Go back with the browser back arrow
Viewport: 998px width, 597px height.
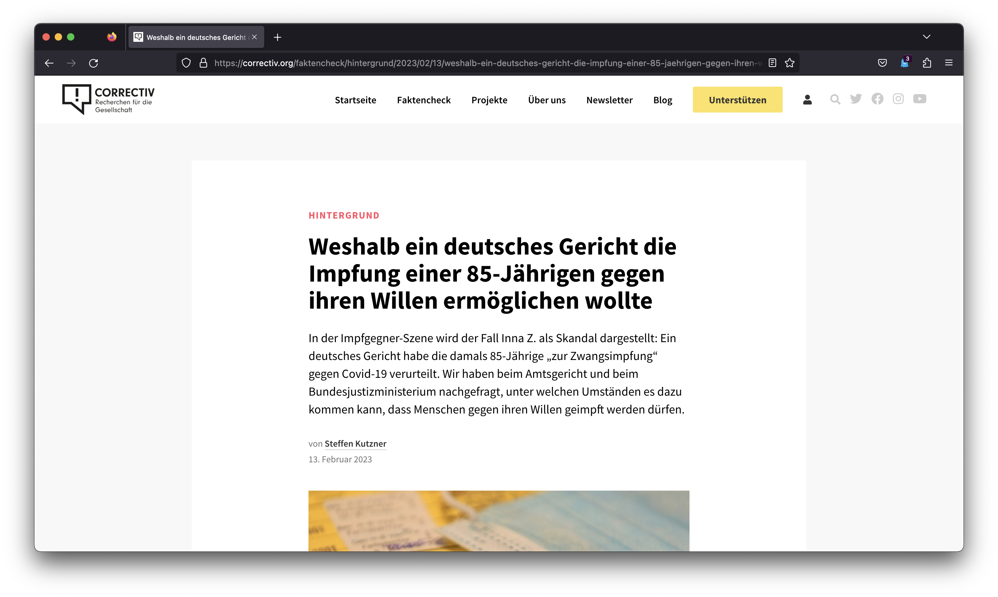click(49, 63)
